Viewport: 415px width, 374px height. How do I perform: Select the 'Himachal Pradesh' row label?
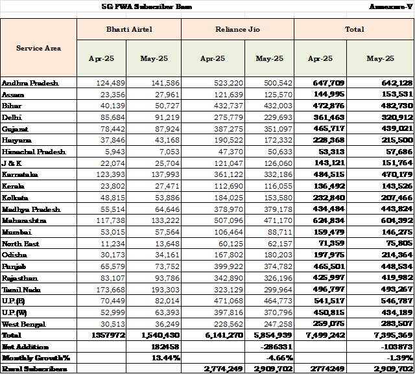34,152
